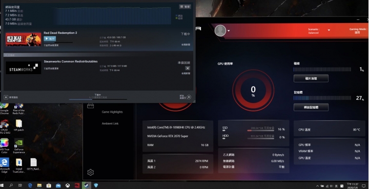Open Xbox app from the taskbar

click(68, 185)
